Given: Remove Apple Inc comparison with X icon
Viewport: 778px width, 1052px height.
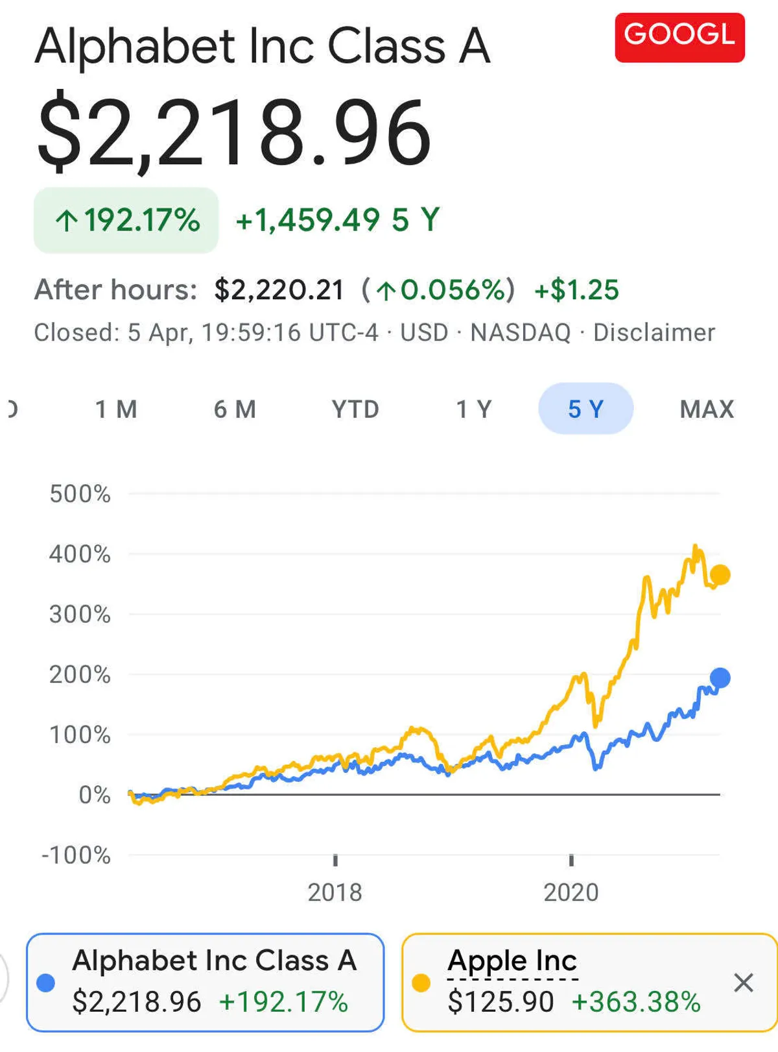Looking at the screenshot, I should [x=743, y=983].
